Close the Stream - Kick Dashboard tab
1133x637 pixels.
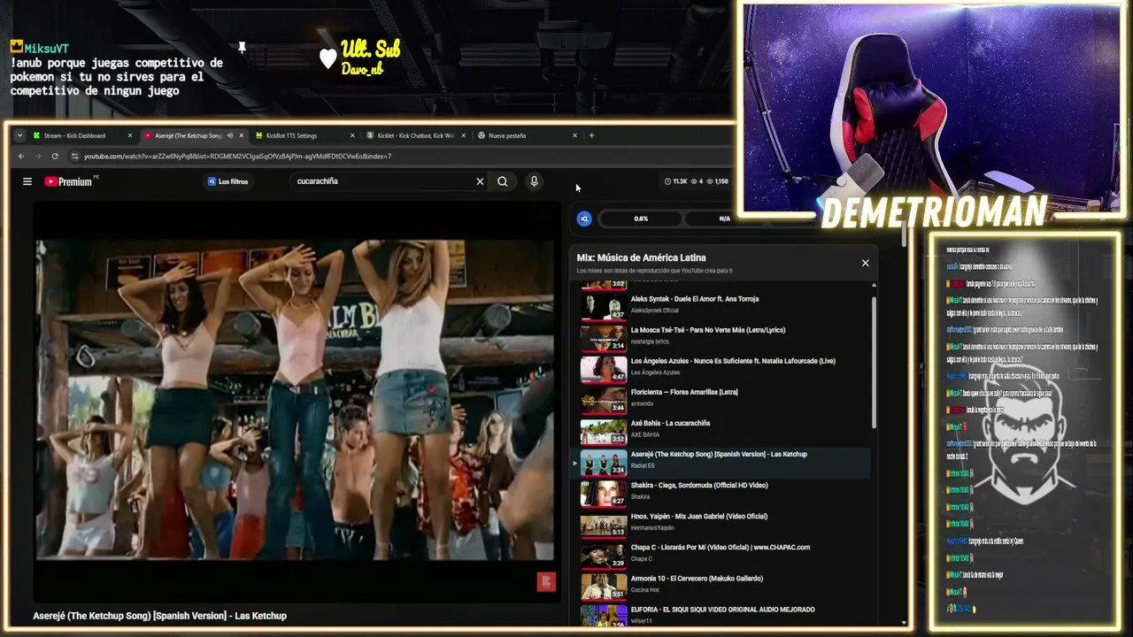130,135
